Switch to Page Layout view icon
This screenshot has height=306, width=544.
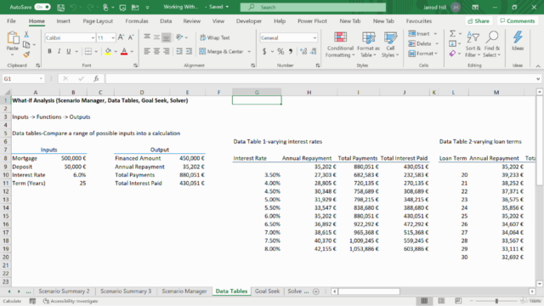pos(441,301)
